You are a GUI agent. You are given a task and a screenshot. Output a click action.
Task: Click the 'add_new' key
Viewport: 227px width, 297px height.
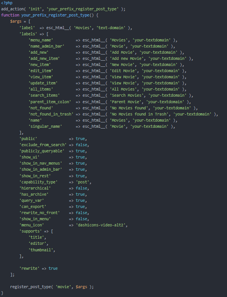(38, 52)
